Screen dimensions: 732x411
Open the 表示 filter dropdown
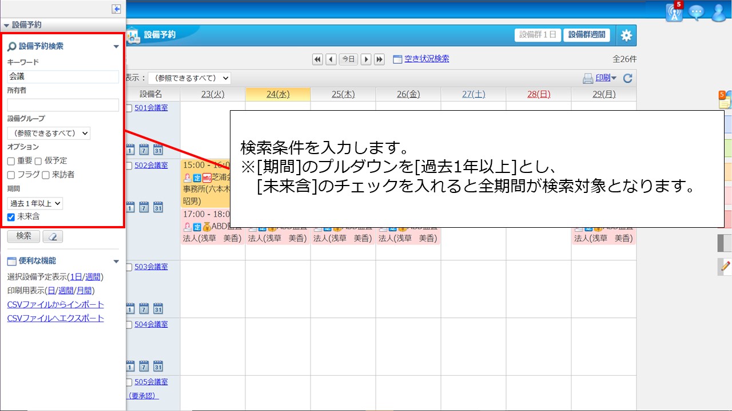click(189, 78)
